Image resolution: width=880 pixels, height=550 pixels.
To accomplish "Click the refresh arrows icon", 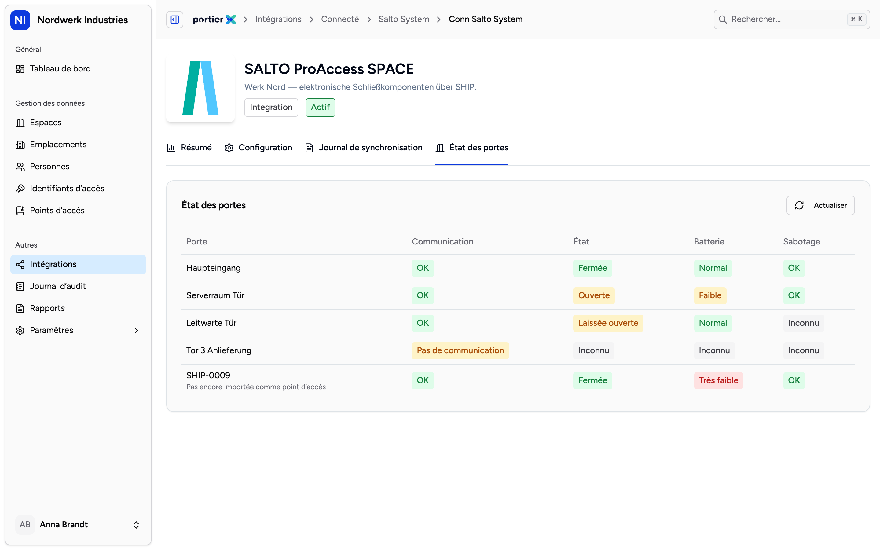I will (799, 206).
